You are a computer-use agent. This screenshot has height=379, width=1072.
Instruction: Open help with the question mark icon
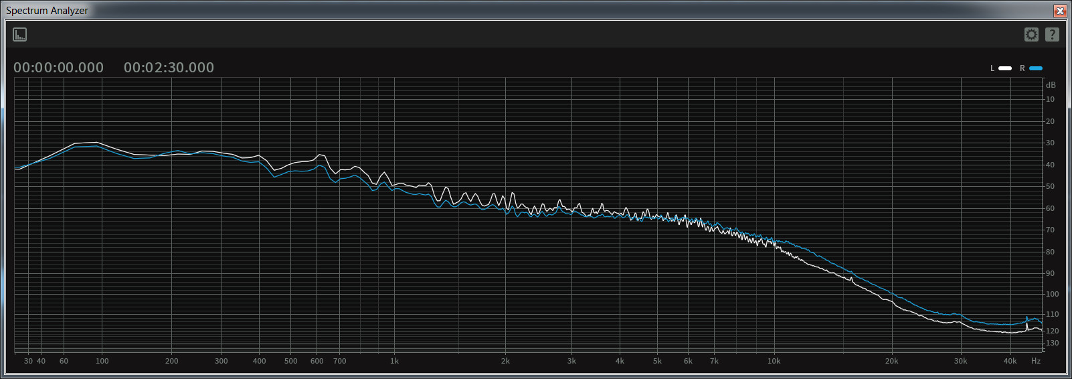[x=1052, y=35]
